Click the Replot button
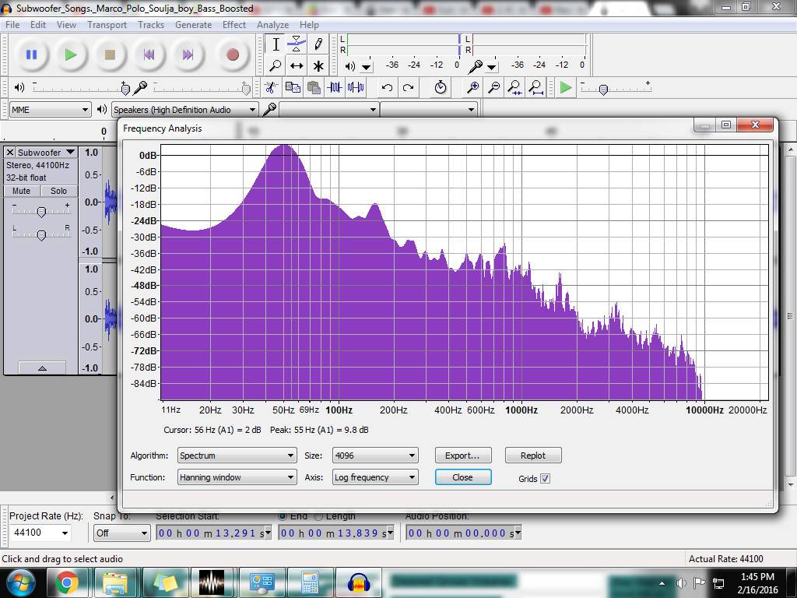This screenshot has height=598, width=797. point(533,456)
